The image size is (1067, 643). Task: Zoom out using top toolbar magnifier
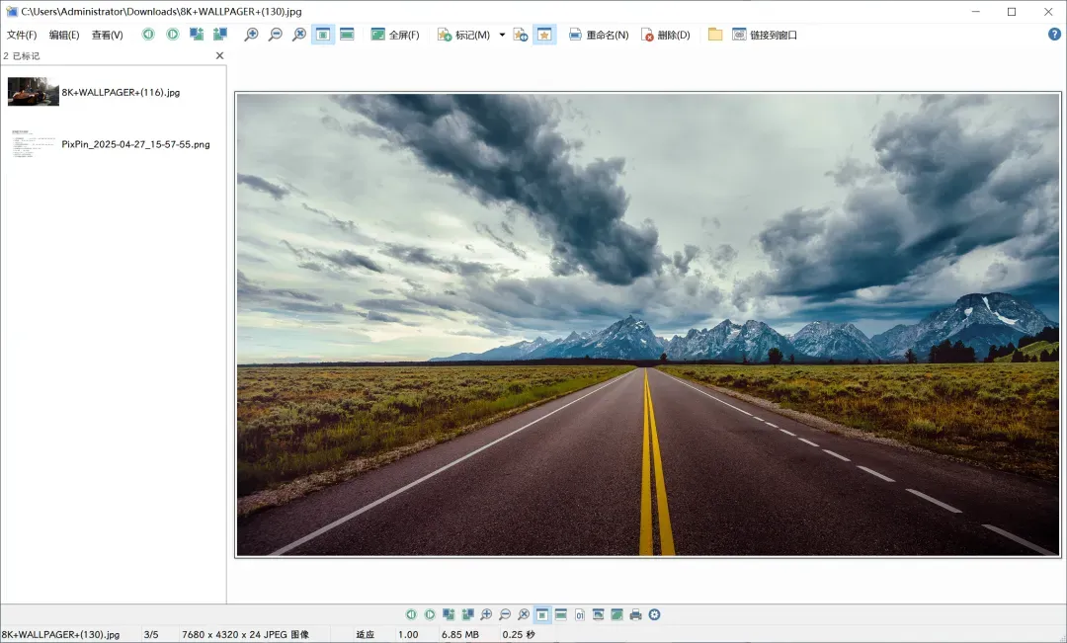[x=275, y=34]
